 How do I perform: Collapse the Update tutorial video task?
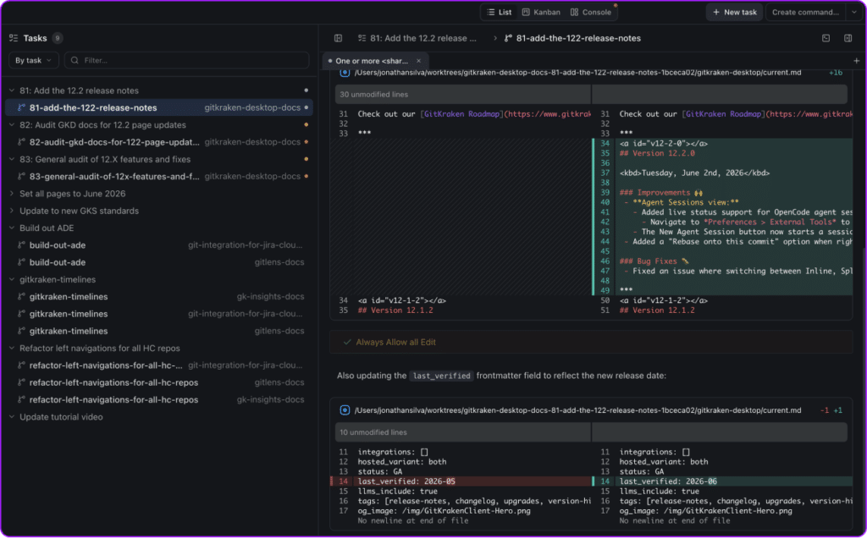pos(12,417)
